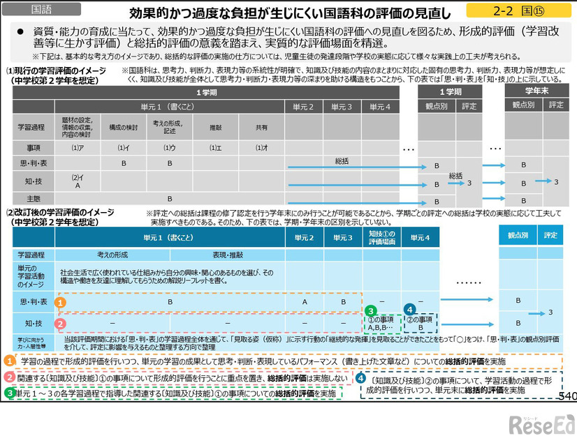
Task: Click the 主態 row label
Action: 34,199
